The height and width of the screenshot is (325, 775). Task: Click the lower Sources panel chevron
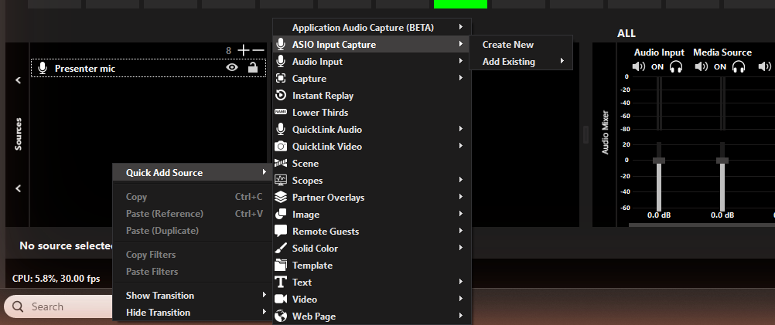pos(19,188)
